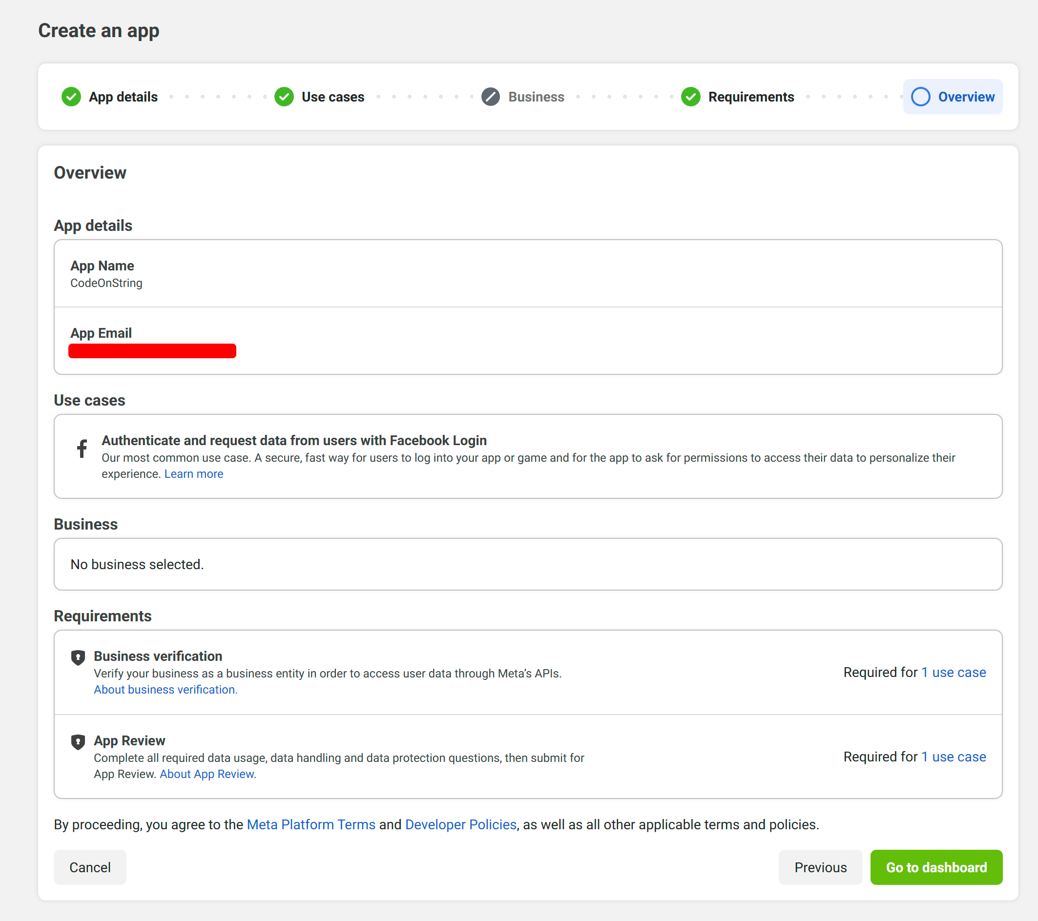This screenshot has height=921, width=1038.
Task: Open the Learn more link for Facebook Login
Action: [x=193, y=474]
